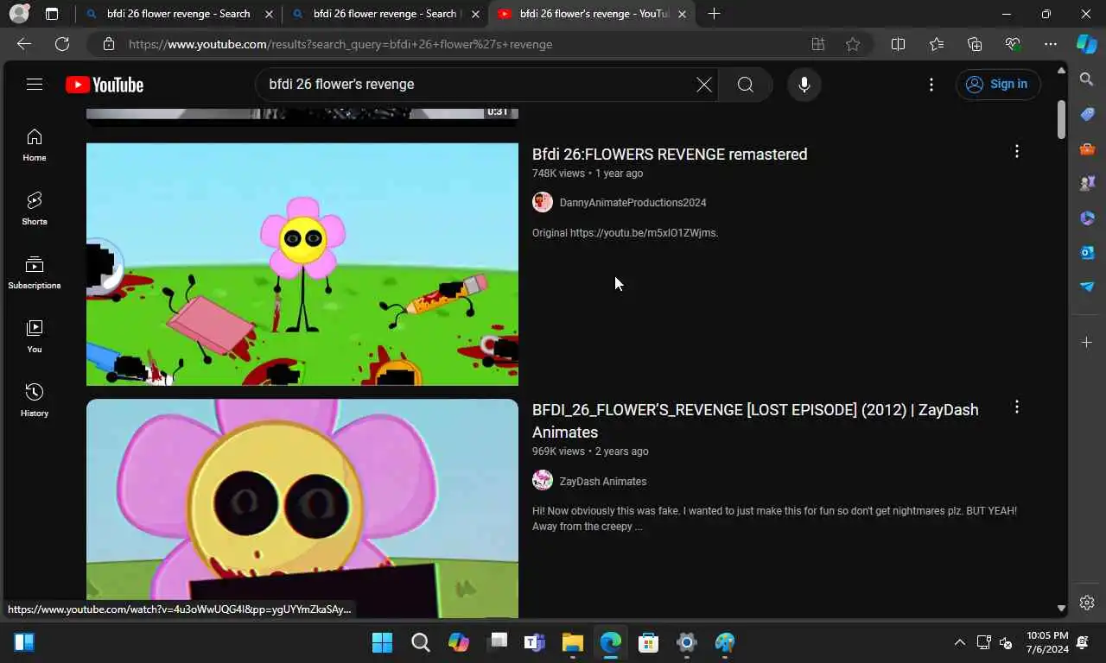Open the YouTube guide hamburger menu
The height and width of the screenshot is (663, 1106).
[x=35, y=84]
